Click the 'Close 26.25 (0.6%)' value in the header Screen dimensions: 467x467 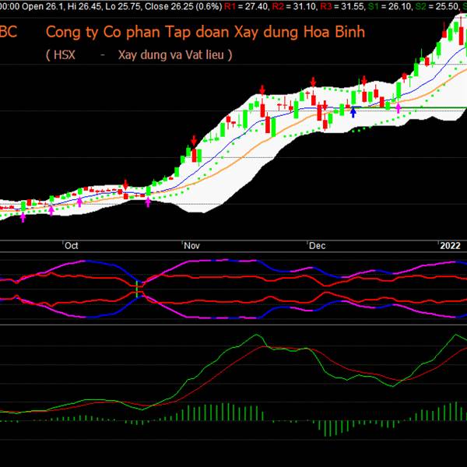[x=184, y=6]
